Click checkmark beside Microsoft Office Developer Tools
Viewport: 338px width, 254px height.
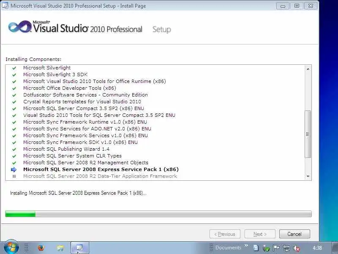pyautogui.click(x=14, y=88)
